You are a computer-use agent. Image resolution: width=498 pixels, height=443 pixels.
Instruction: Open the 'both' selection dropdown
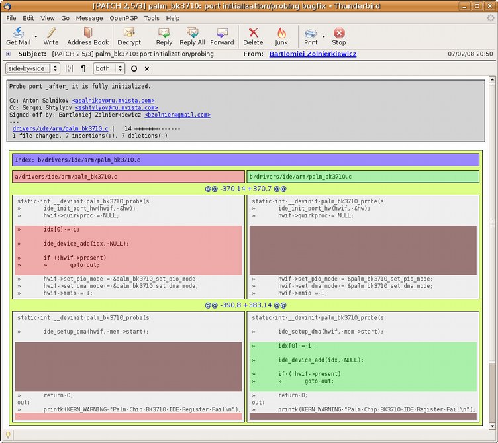click(x=109, y=68)
